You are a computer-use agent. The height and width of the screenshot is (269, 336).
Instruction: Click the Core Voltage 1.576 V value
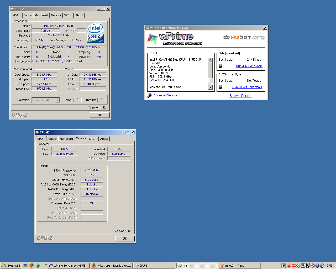click(x=76, y=40)
